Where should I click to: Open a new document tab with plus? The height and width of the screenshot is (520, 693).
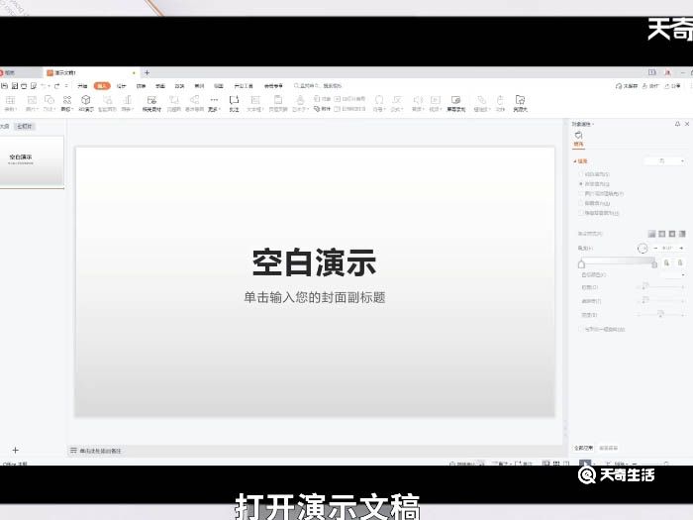click(147, 72)
